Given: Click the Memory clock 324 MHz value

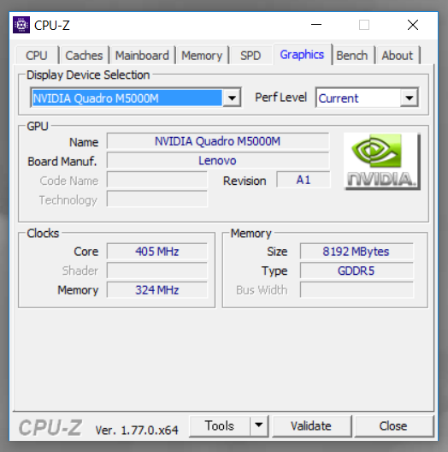Looking at the screenshot, I should (x=157, y=290).
